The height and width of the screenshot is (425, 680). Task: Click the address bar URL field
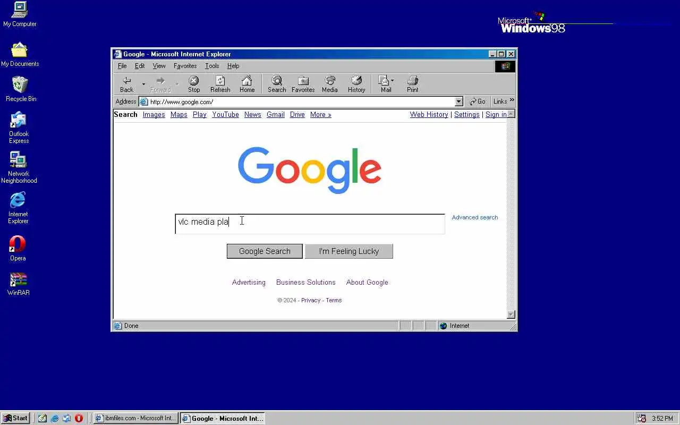pos(301,101)
